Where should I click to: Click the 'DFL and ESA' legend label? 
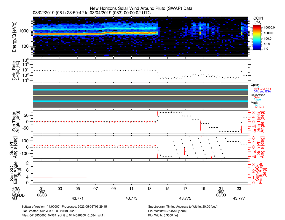pos(262,92)
